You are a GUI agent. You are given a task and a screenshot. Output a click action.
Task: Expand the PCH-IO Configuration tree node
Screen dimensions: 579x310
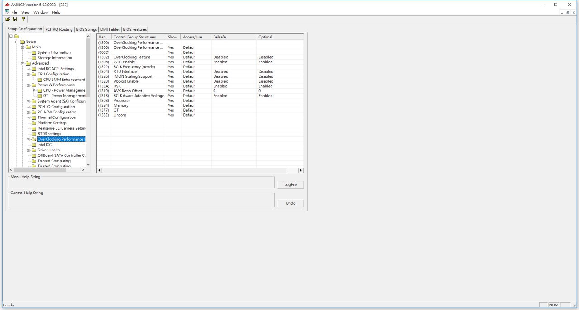[28, 107]
